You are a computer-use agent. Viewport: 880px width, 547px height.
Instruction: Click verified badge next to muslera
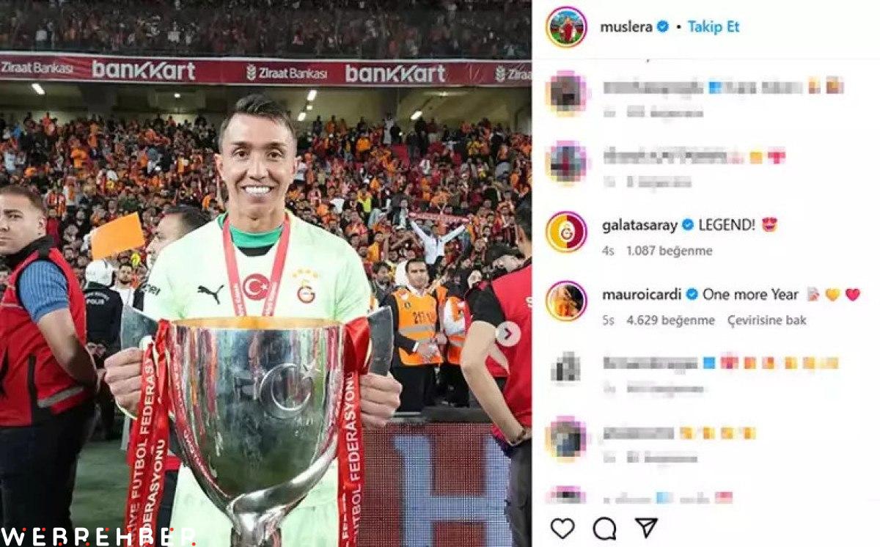point(662,27)
